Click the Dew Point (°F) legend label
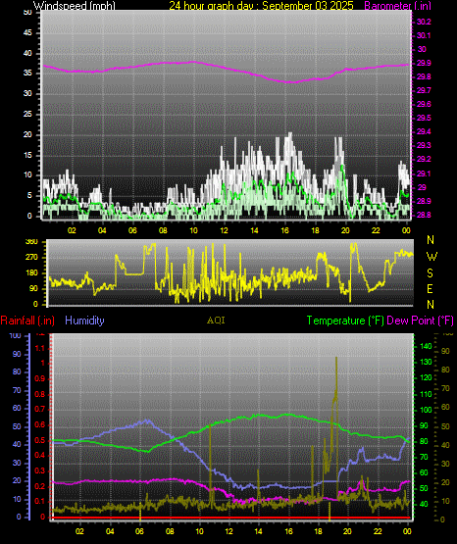The width and height of the screenshot is (457, 544). pos(420,321)
